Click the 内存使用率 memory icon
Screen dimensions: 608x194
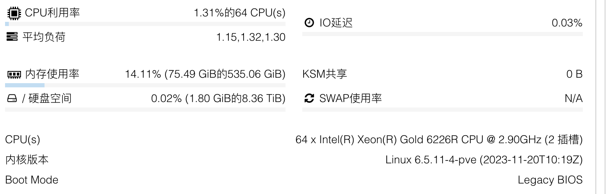(13, 75)
